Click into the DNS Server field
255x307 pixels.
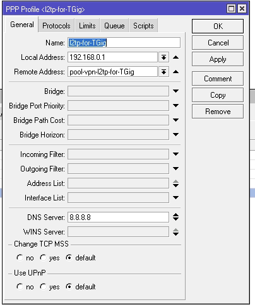(118, 217)
